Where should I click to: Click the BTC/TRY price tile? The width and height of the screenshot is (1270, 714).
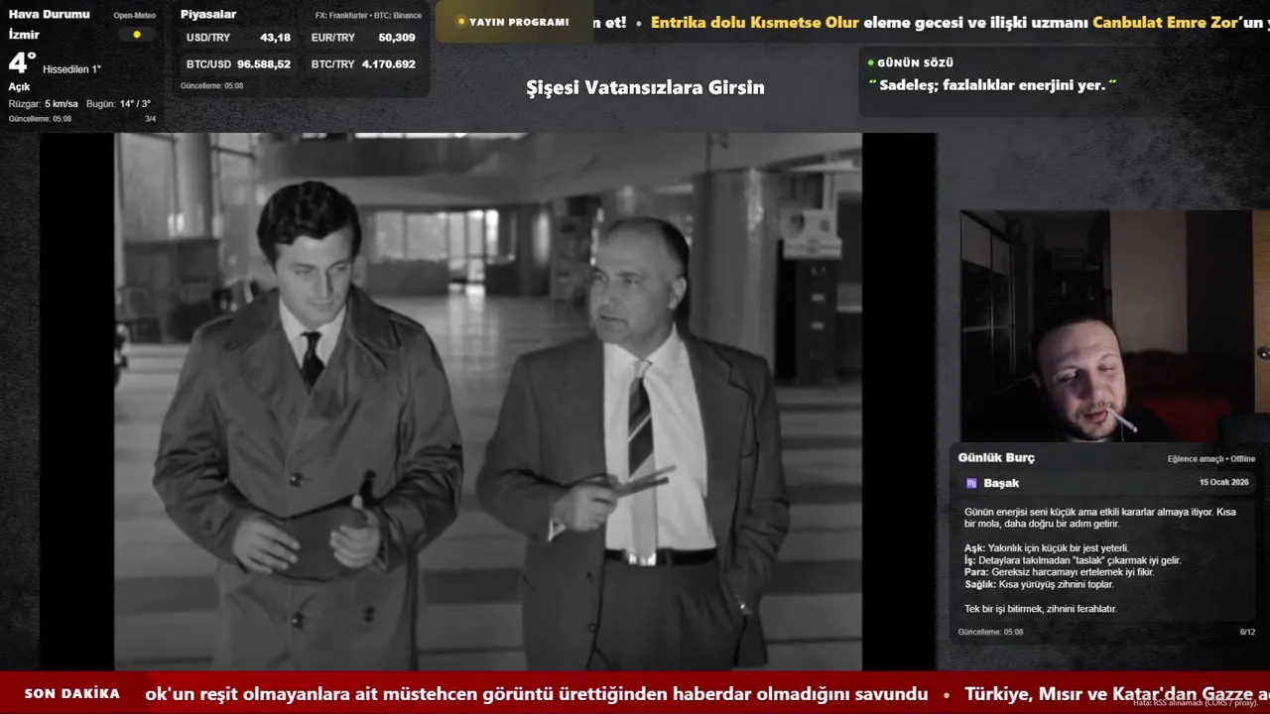coord(363,63)
